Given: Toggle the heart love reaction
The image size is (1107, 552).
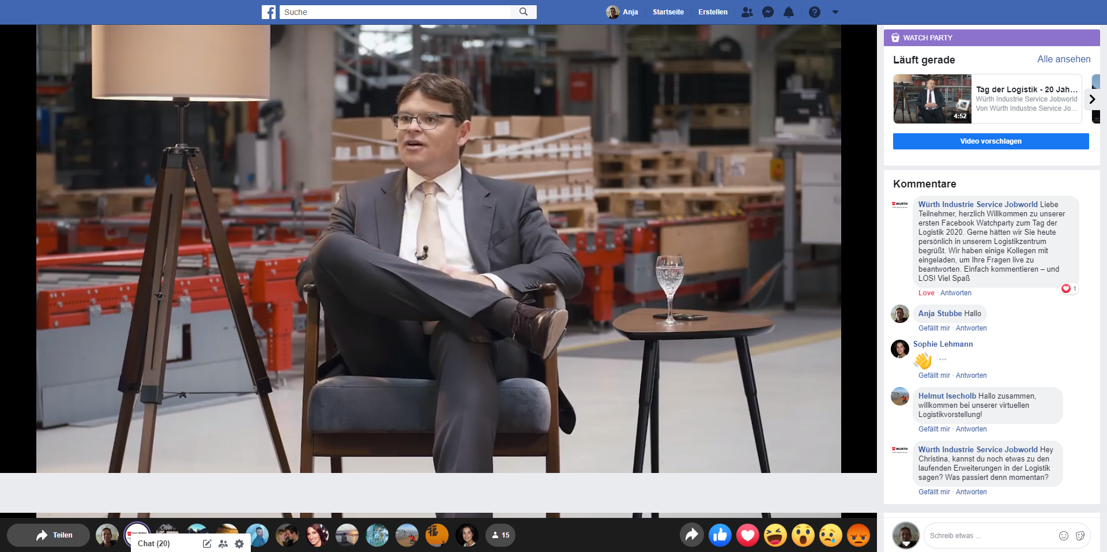Looking at the screenshot, I should point(747,535).
